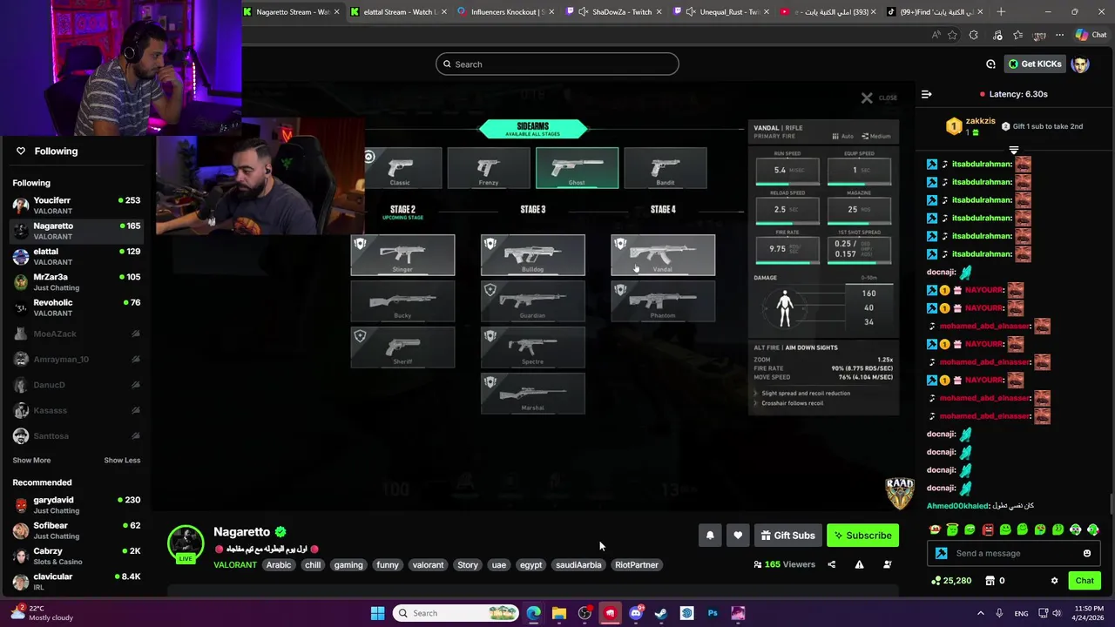Open Sofibear recommended channel
This screenshot has width=1115, height=627.
click(x=77, y=530)
